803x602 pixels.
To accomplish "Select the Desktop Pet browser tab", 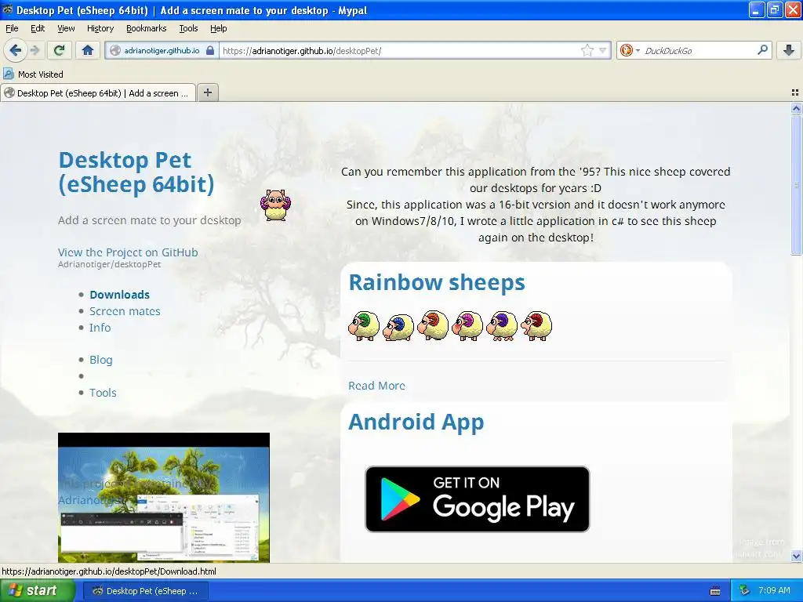I will click(x=97, y=92).
